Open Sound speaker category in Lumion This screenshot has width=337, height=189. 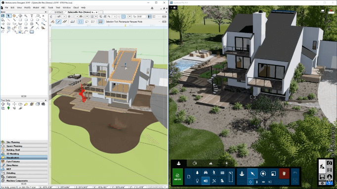coord(206,181)
